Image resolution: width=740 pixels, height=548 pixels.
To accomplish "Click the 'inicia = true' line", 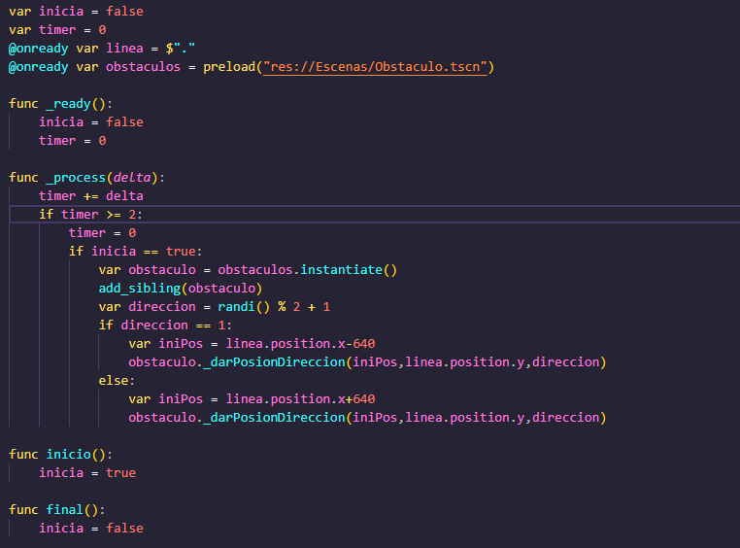I will coord(87,472).
